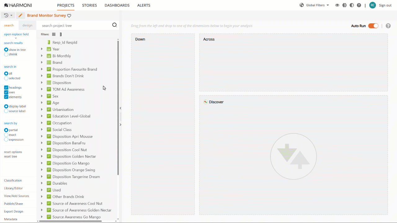Click the search magnifier icon
The image size is (397, 223).
(x=114, y=25)
